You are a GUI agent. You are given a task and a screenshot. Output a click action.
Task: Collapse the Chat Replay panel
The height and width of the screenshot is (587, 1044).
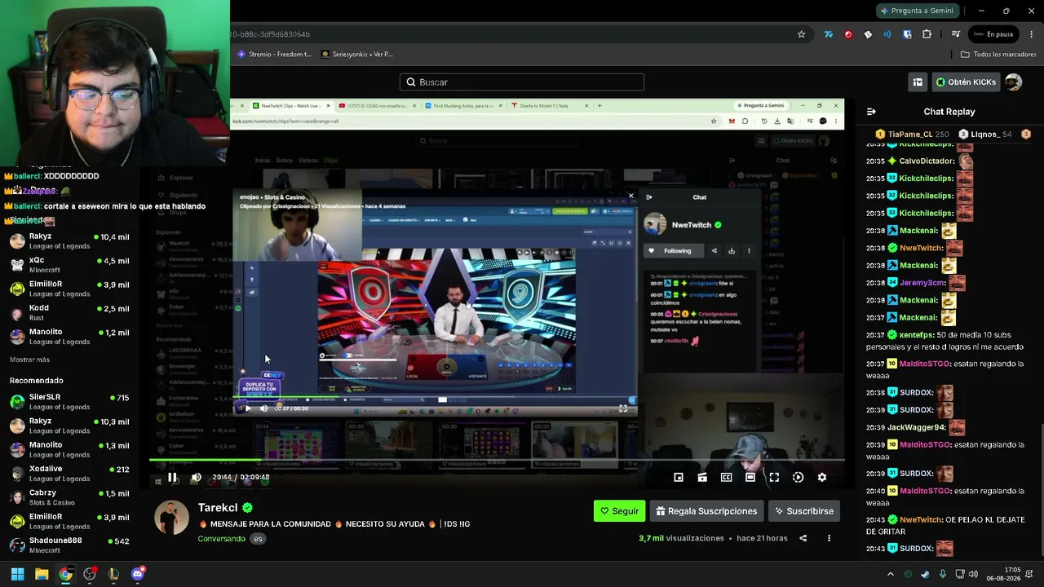click(871, 112)
